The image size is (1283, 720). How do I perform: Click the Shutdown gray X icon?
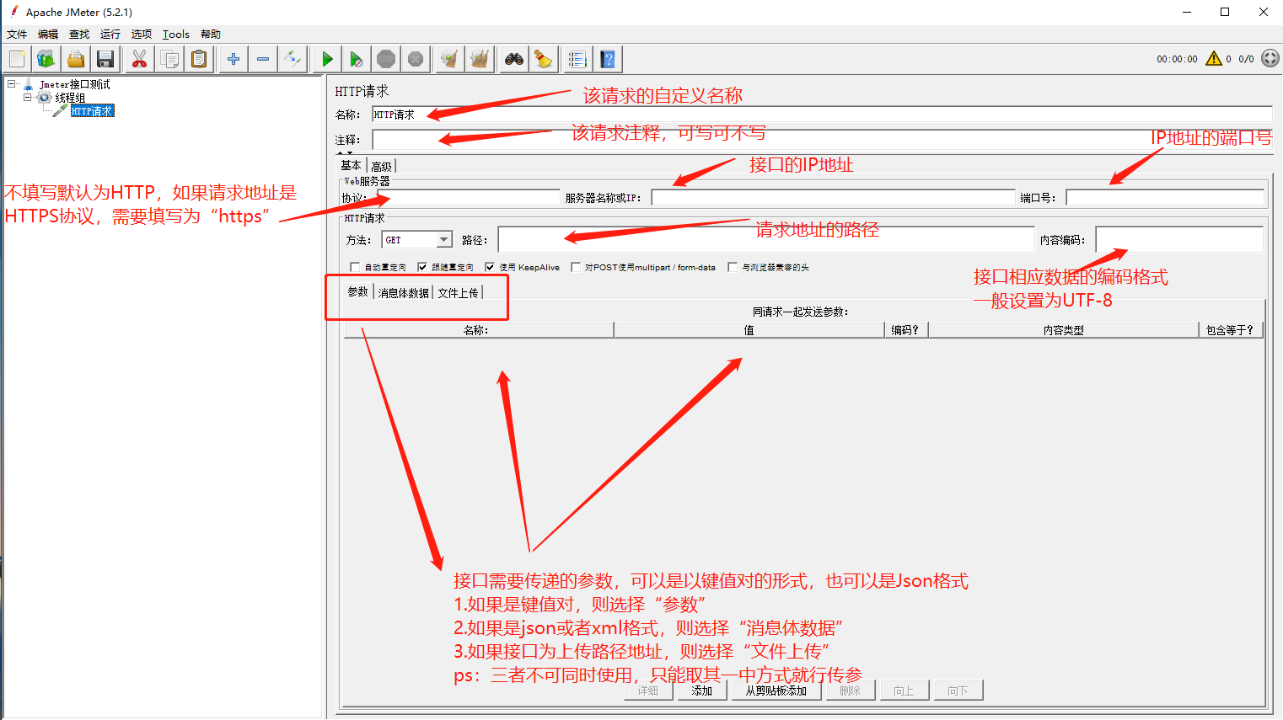pyautogui.click(x=416, y=59)
